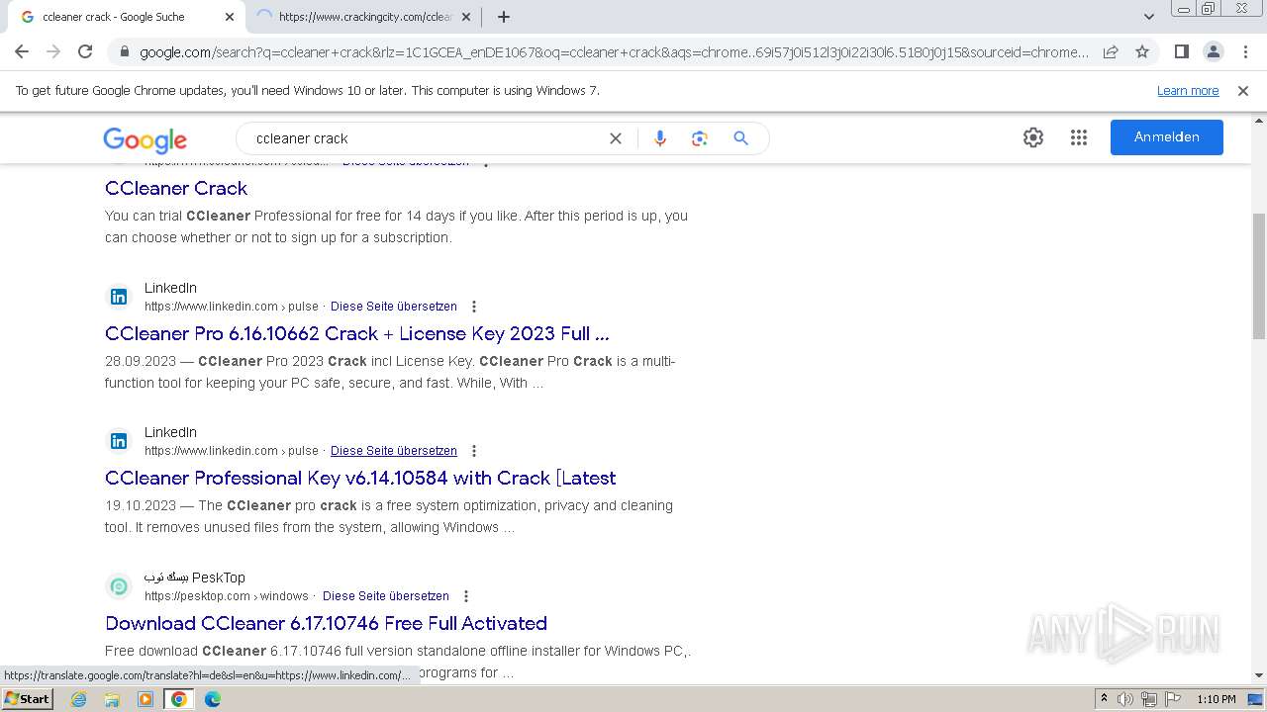This screenshot has height=712, width=1267.
Task: Open more options for CCleaner Professional Key result
Action: tap(473, 451)
